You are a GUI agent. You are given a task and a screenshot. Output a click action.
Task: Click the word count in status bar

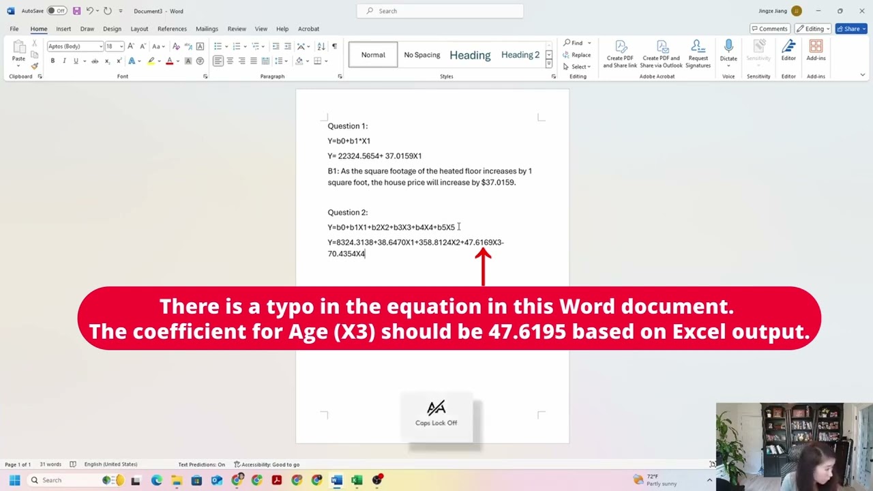point(50,464)
